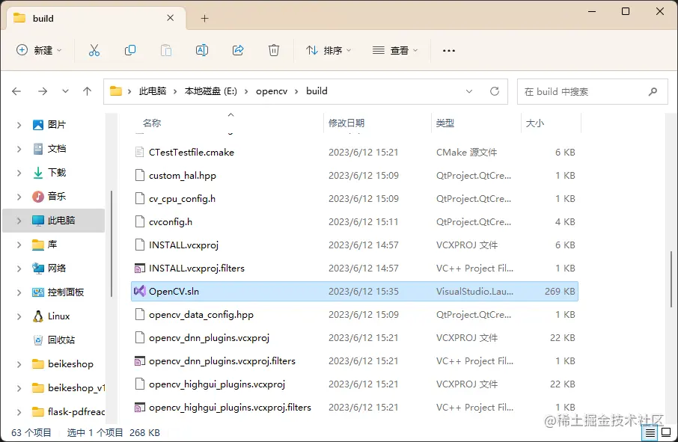Click the sidebar navigation scrollbar
The height and width of the screenshot is (442, 678).
tap(112, 243)
